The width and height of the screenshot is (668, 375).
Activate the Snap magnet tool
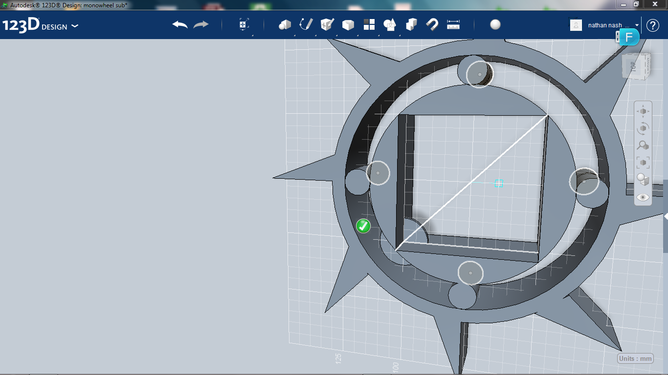point(432,24)
